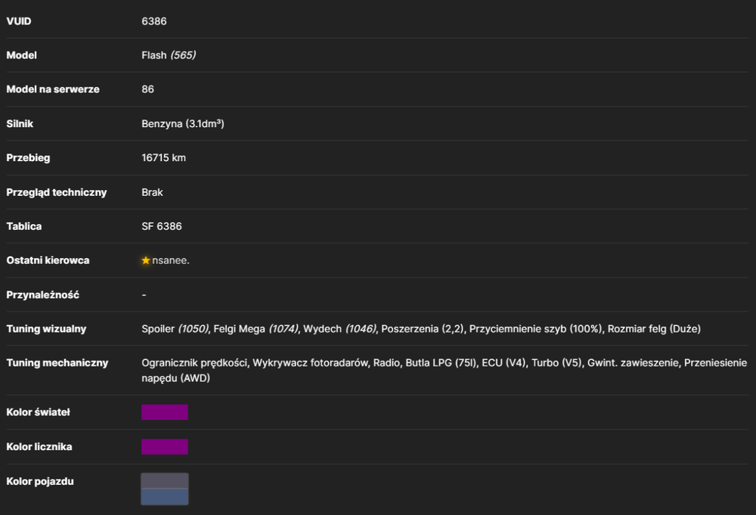Image resolution: width=756 pixels, height=515 pixels.
Task: Click Butla LPG (75l) entry
Action: click(441, 363)
